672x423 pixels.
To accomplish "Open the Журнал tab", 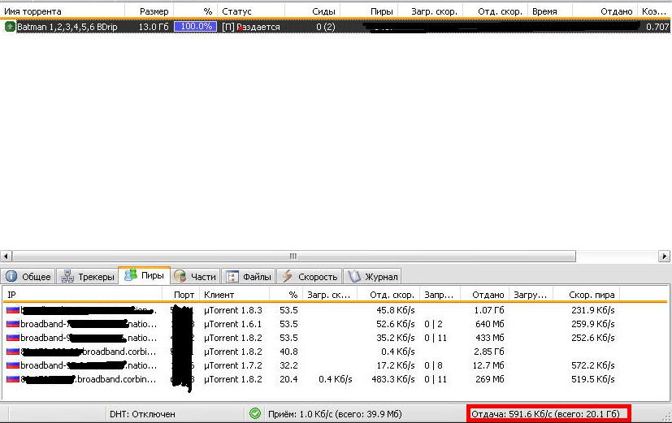I will point(372,277).
